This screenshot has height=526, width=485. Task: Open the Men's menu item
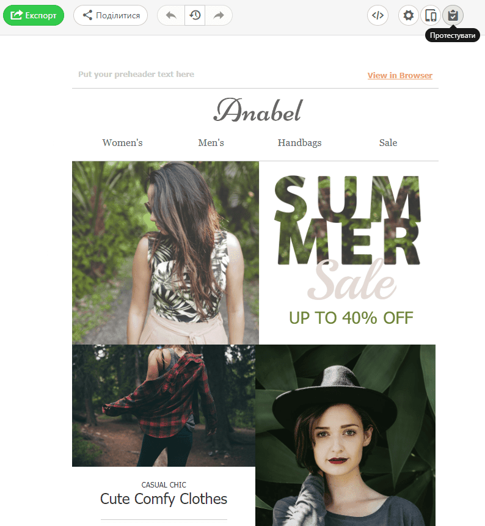tap(211, 142)
